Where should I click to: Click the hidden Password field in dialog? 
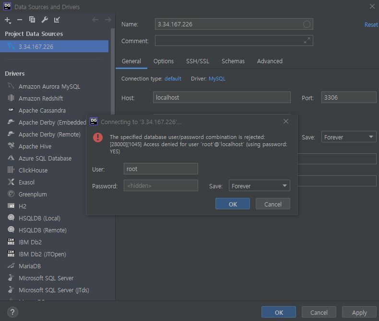(x=161, y=185)
